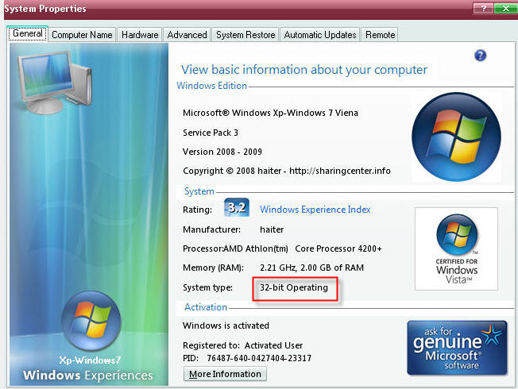Click the ask for genuine Microsoft software badge
Viewport: 518px width, 389px height.
point(457,348)
